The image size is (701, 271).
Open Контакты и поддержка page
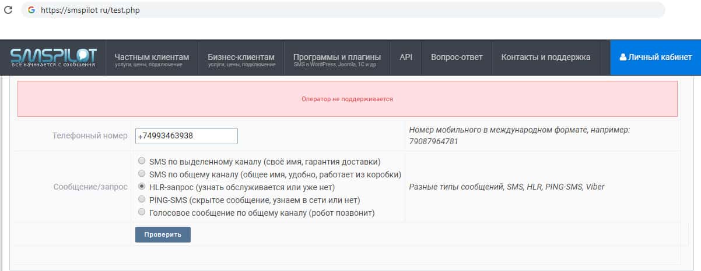click(x=545, y=57)
